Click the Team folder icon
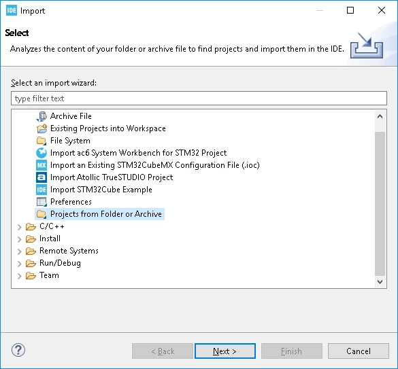Viewport: 398px width, 369px height. coord(31,275)
